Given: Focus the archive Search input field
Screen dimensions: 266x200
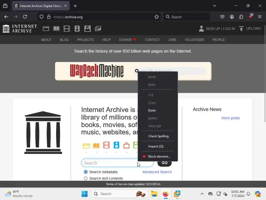Looking at the screenshot, I should pos(117,163).
